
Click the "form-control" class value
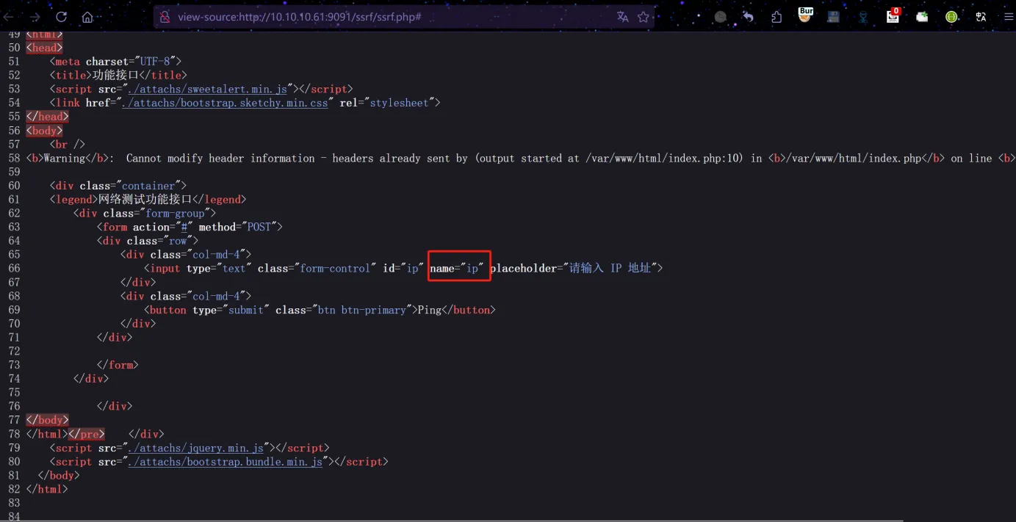pos(334,268)
